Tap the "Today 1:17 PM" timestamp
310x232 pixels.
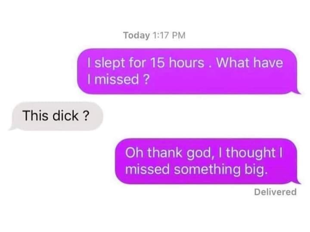pyautogui.click(x=155, y=35)
